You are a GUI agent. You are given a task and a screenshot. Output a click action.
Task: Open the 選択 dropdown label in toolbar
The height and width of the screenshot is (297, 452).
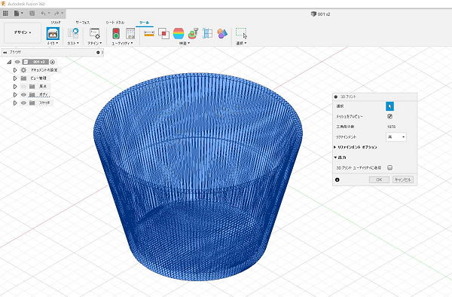tap(241, 43)
